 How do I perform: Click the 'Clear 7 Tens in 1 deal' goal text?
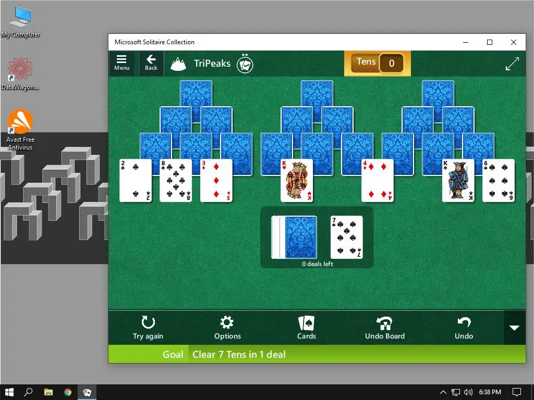click(239, 354)
